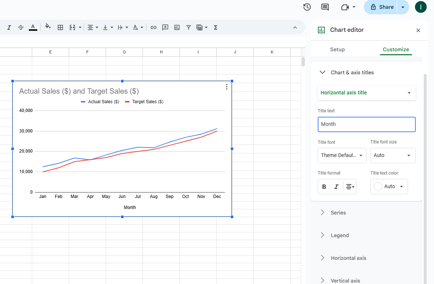
Task: Click the insert comment icon
Action: (165, 27)
